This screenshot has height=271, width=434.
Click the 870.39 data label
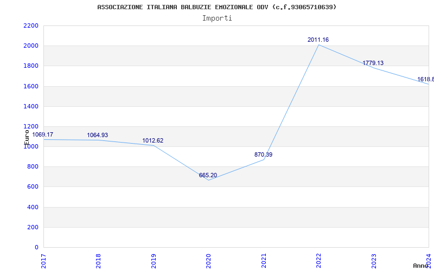[x=263, y=154]
